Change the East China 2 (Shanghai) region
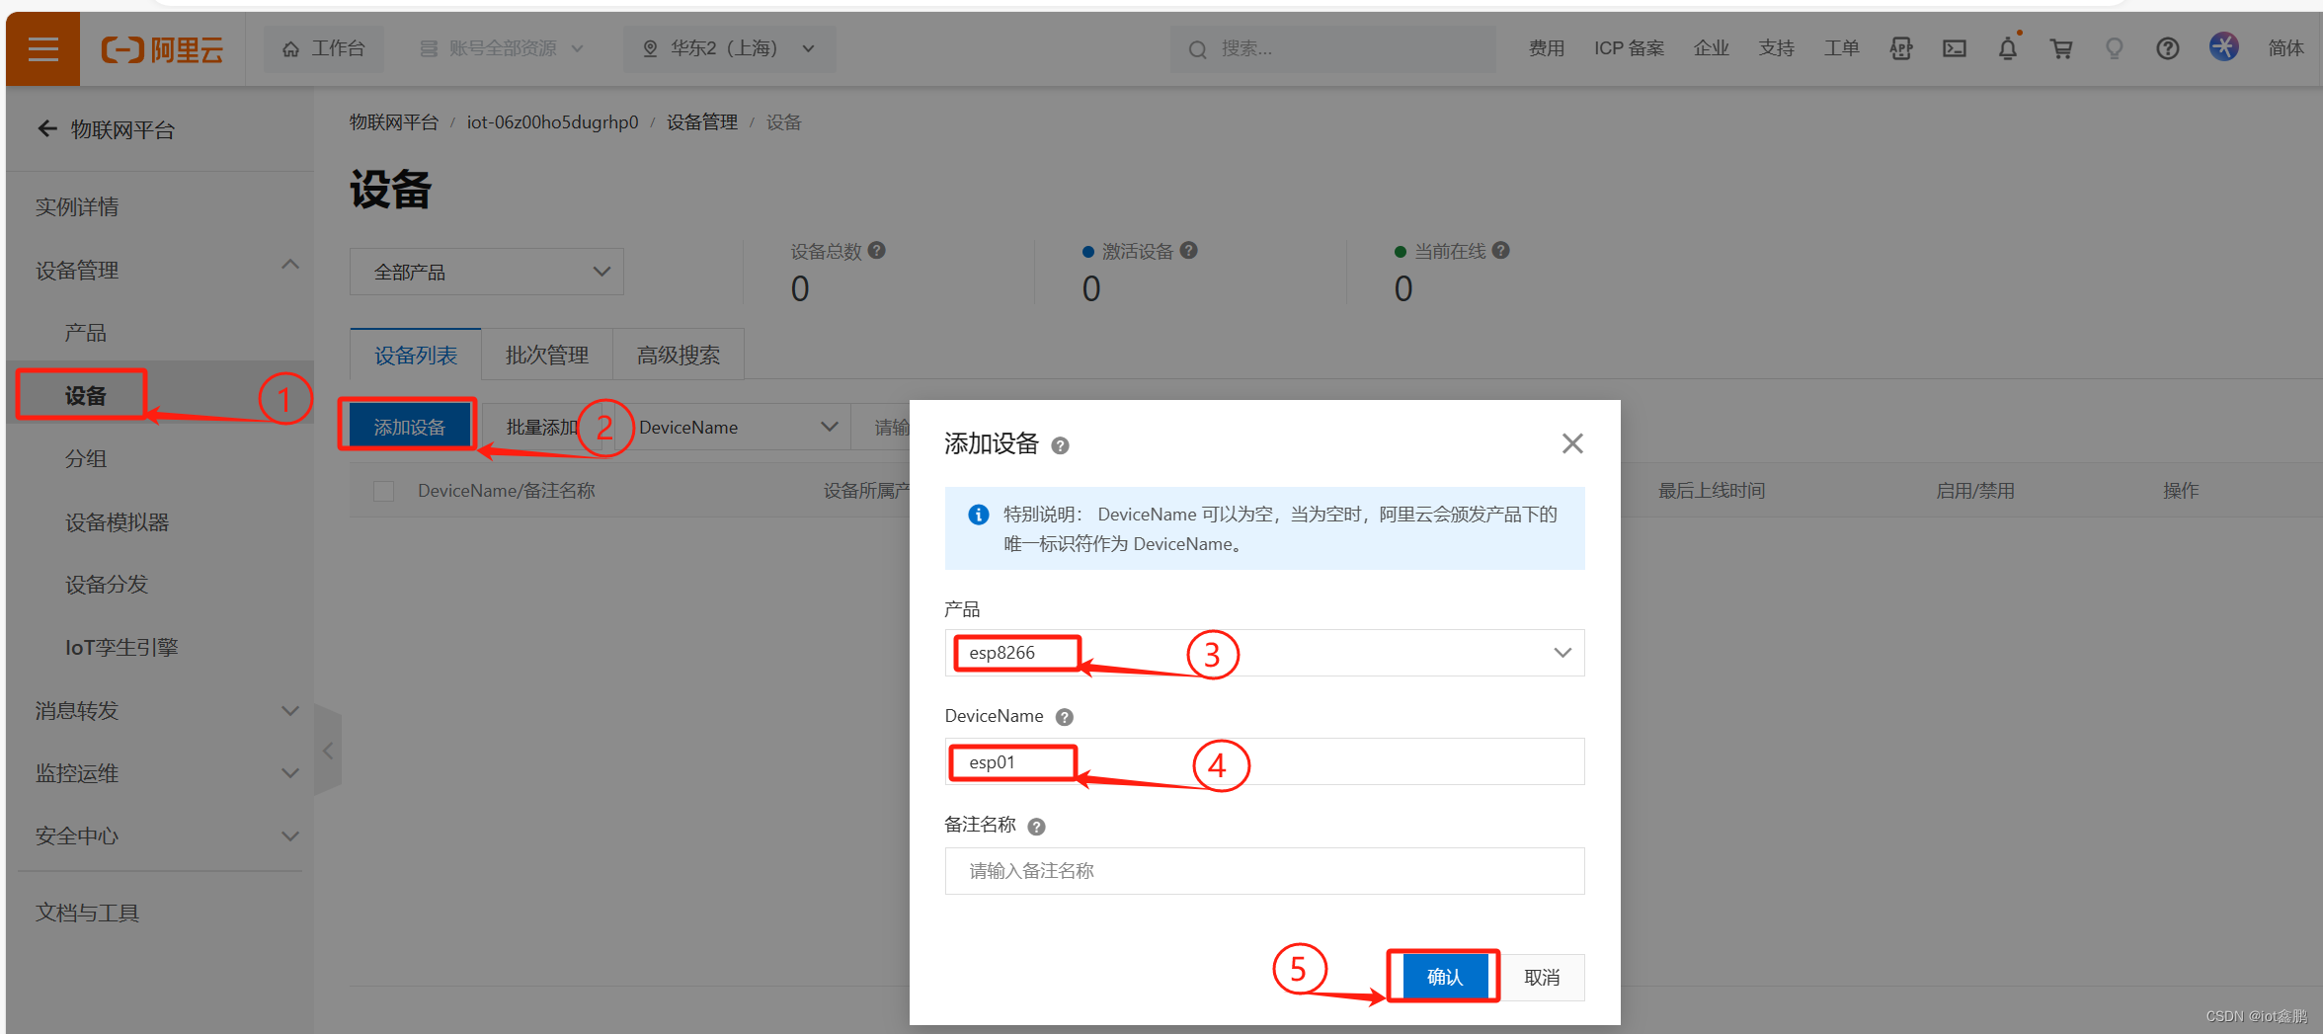 point(729,48)
